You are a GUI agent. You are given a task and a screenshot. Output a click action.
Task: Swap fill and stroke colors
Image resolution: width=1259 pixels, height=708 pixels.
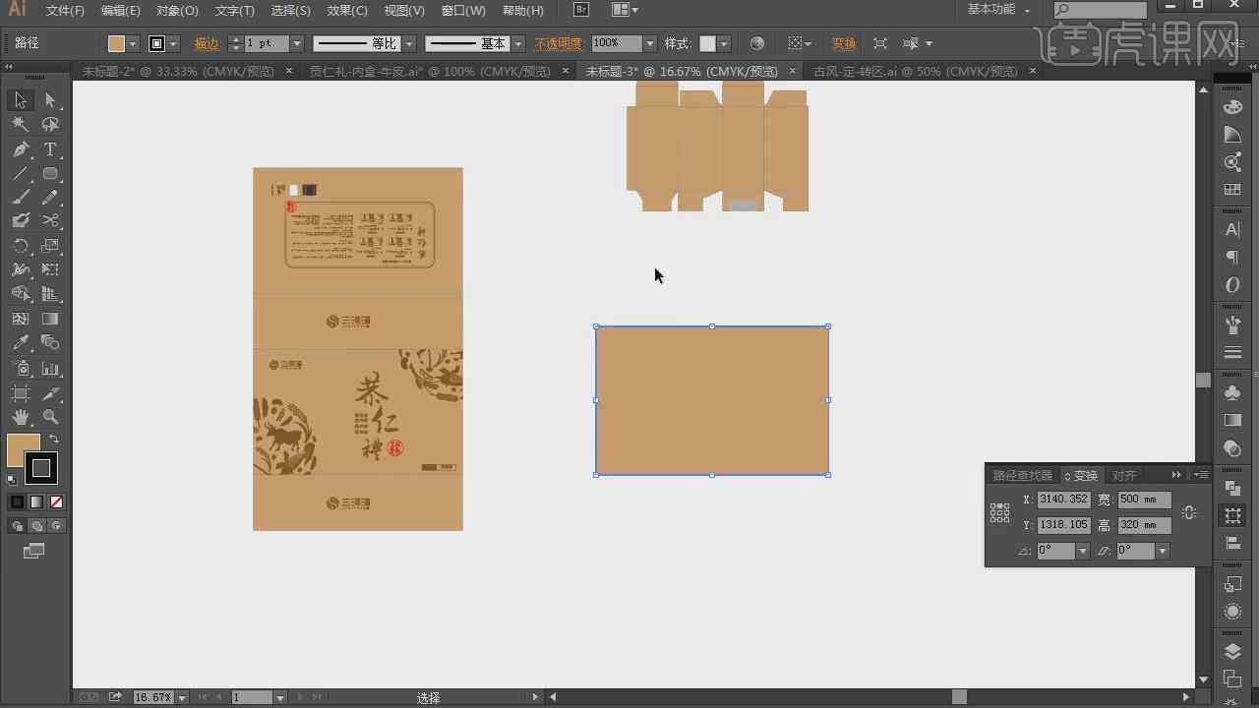(54, 440)
